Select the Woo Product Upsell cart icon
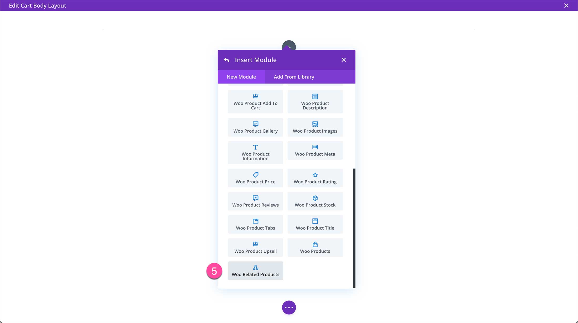The width and height of the screenshot is (578, 323). (255, 244)
